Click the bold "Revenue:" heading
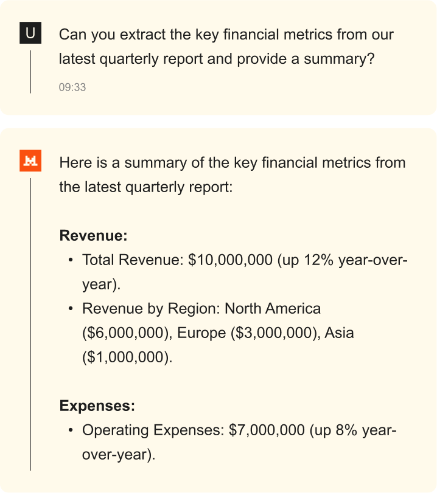This screenshot has height=493, width=437. pyautogui.click(x=93, y=236)
